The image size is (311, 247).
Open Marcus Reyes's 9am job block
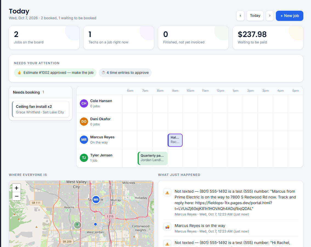[x=175, y=140]
